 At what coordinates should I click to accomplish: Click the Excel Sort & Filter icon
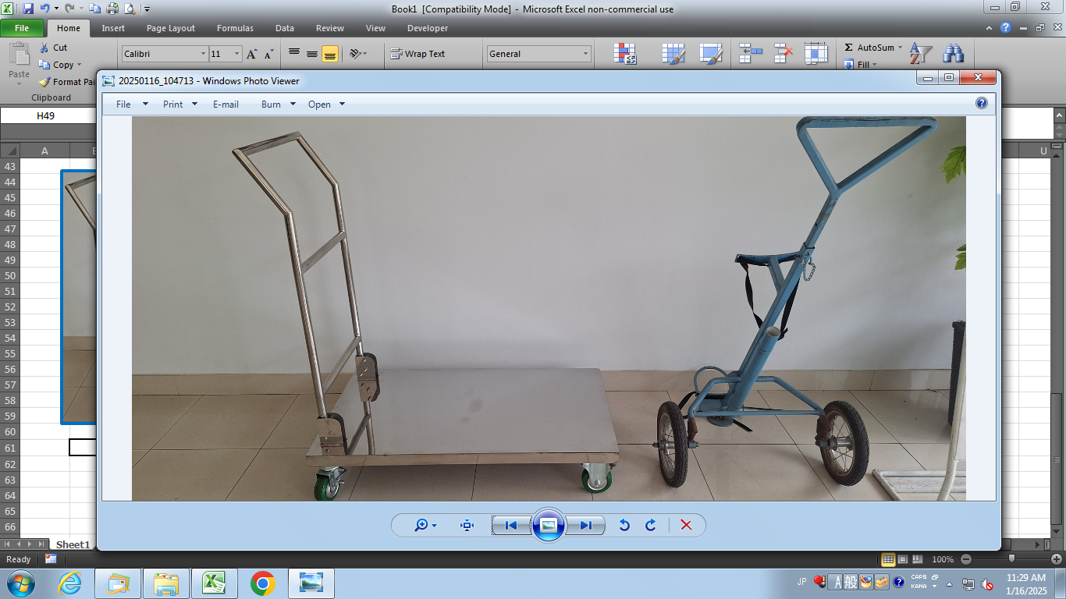point(921,54)
